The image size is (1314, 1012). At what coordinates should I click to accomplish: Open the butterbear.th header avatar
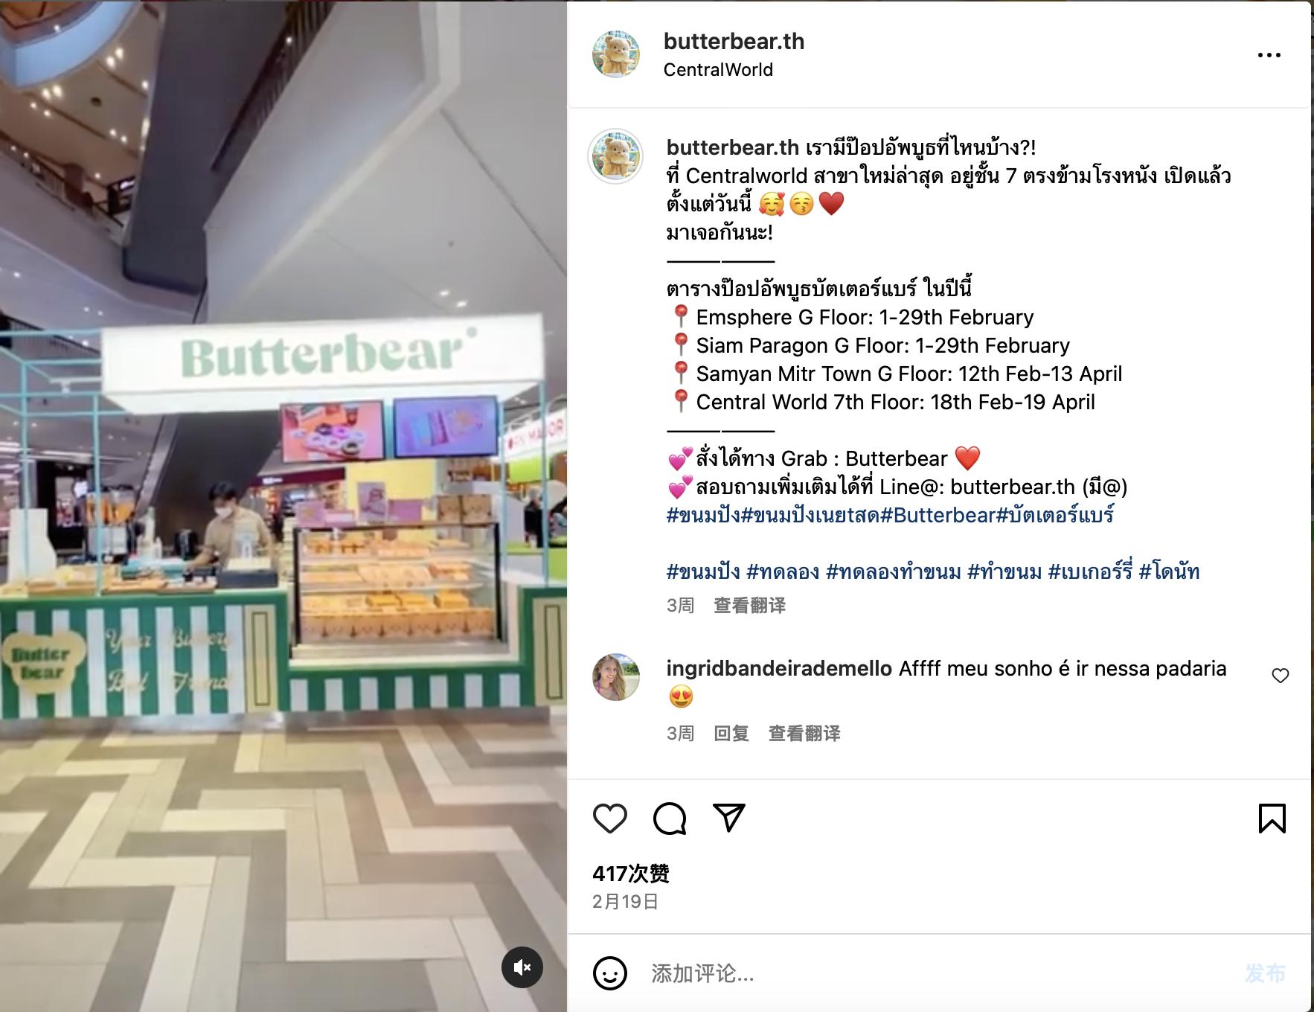point(616,54)
